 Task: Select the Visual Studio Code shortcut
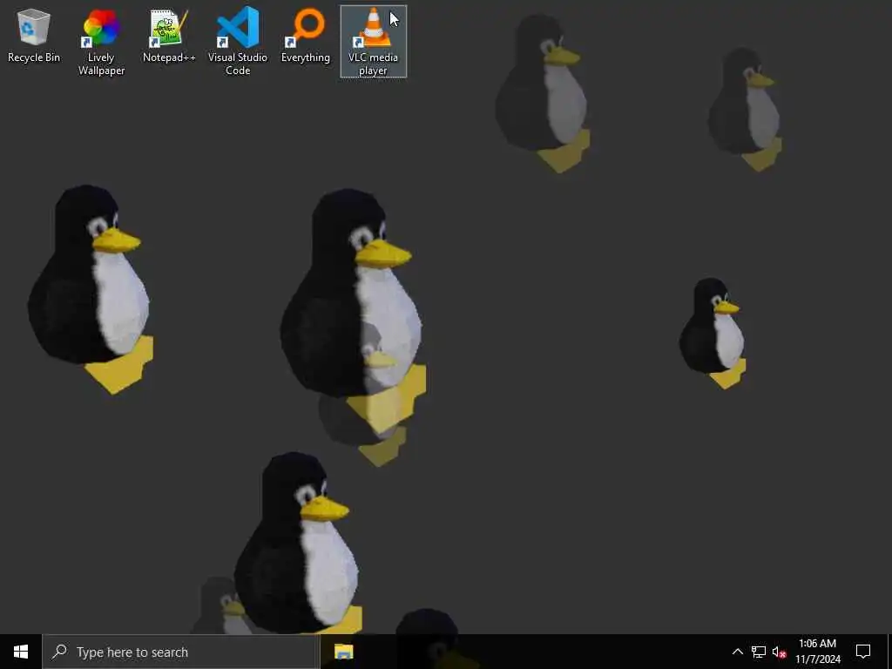(238, 42)
